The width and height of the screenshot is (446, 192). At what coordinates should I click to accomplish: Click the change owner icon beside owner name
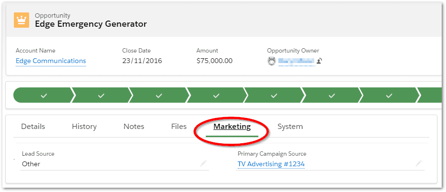319,61
